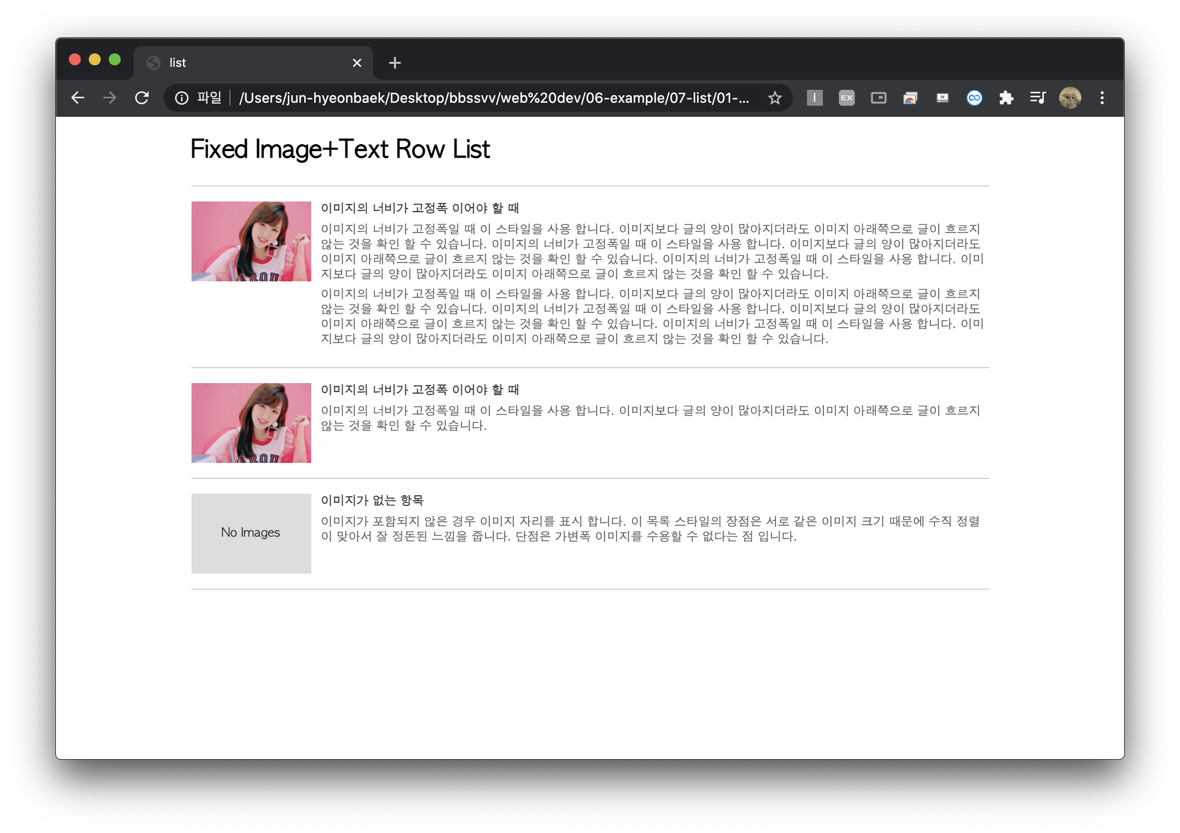
Task: Click the address bar URL text
Action: (x=493, y=98)
